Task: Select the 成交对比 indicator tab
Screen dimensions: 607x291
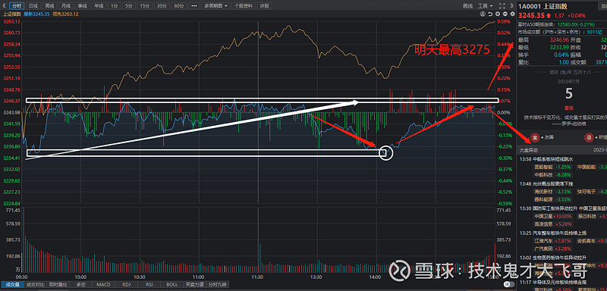Action: click(x=35, y=284)
